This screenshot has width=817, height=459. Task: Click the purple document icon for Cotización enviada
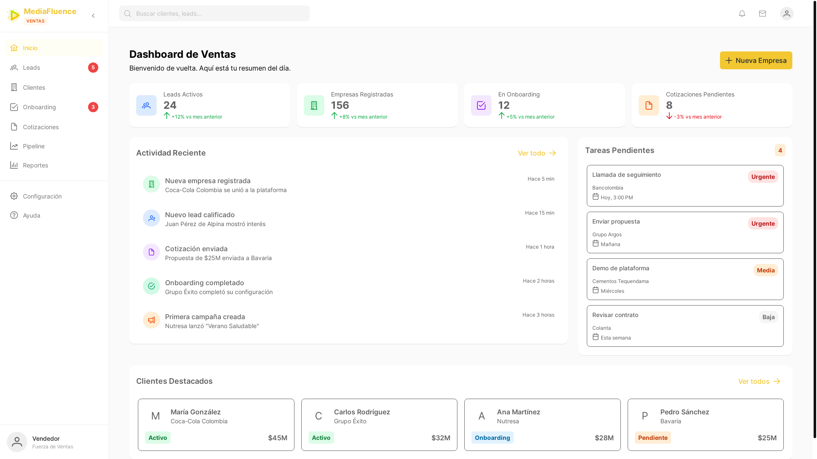pos(151,252)
